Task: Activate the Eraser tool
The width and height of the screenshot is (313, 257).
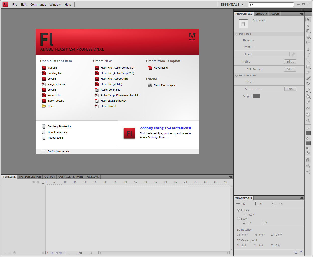Action: point(308,108)
